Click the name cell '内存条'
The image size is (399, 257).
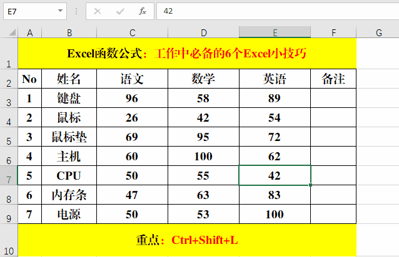[69, 195]
